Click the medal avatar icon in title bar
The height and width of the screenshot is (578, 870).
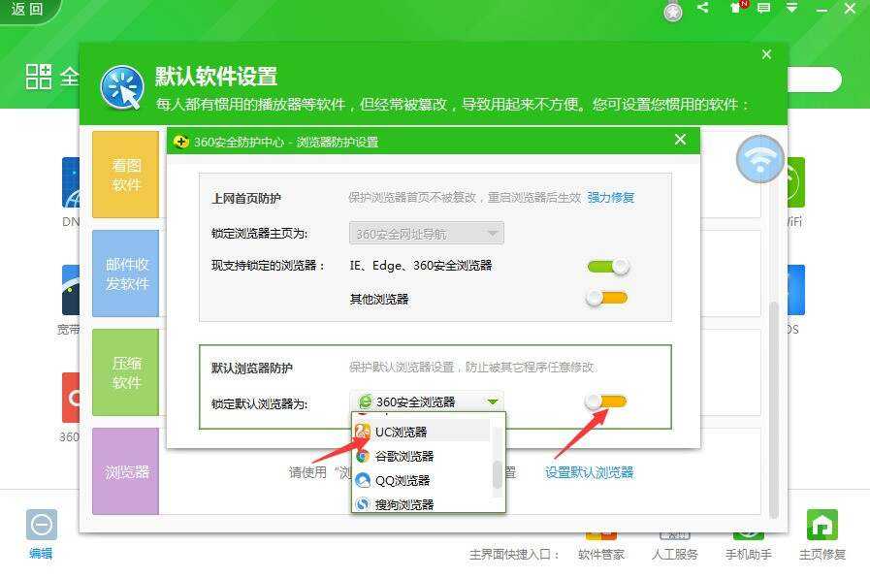pyautogui.click(x=673, y=12)
